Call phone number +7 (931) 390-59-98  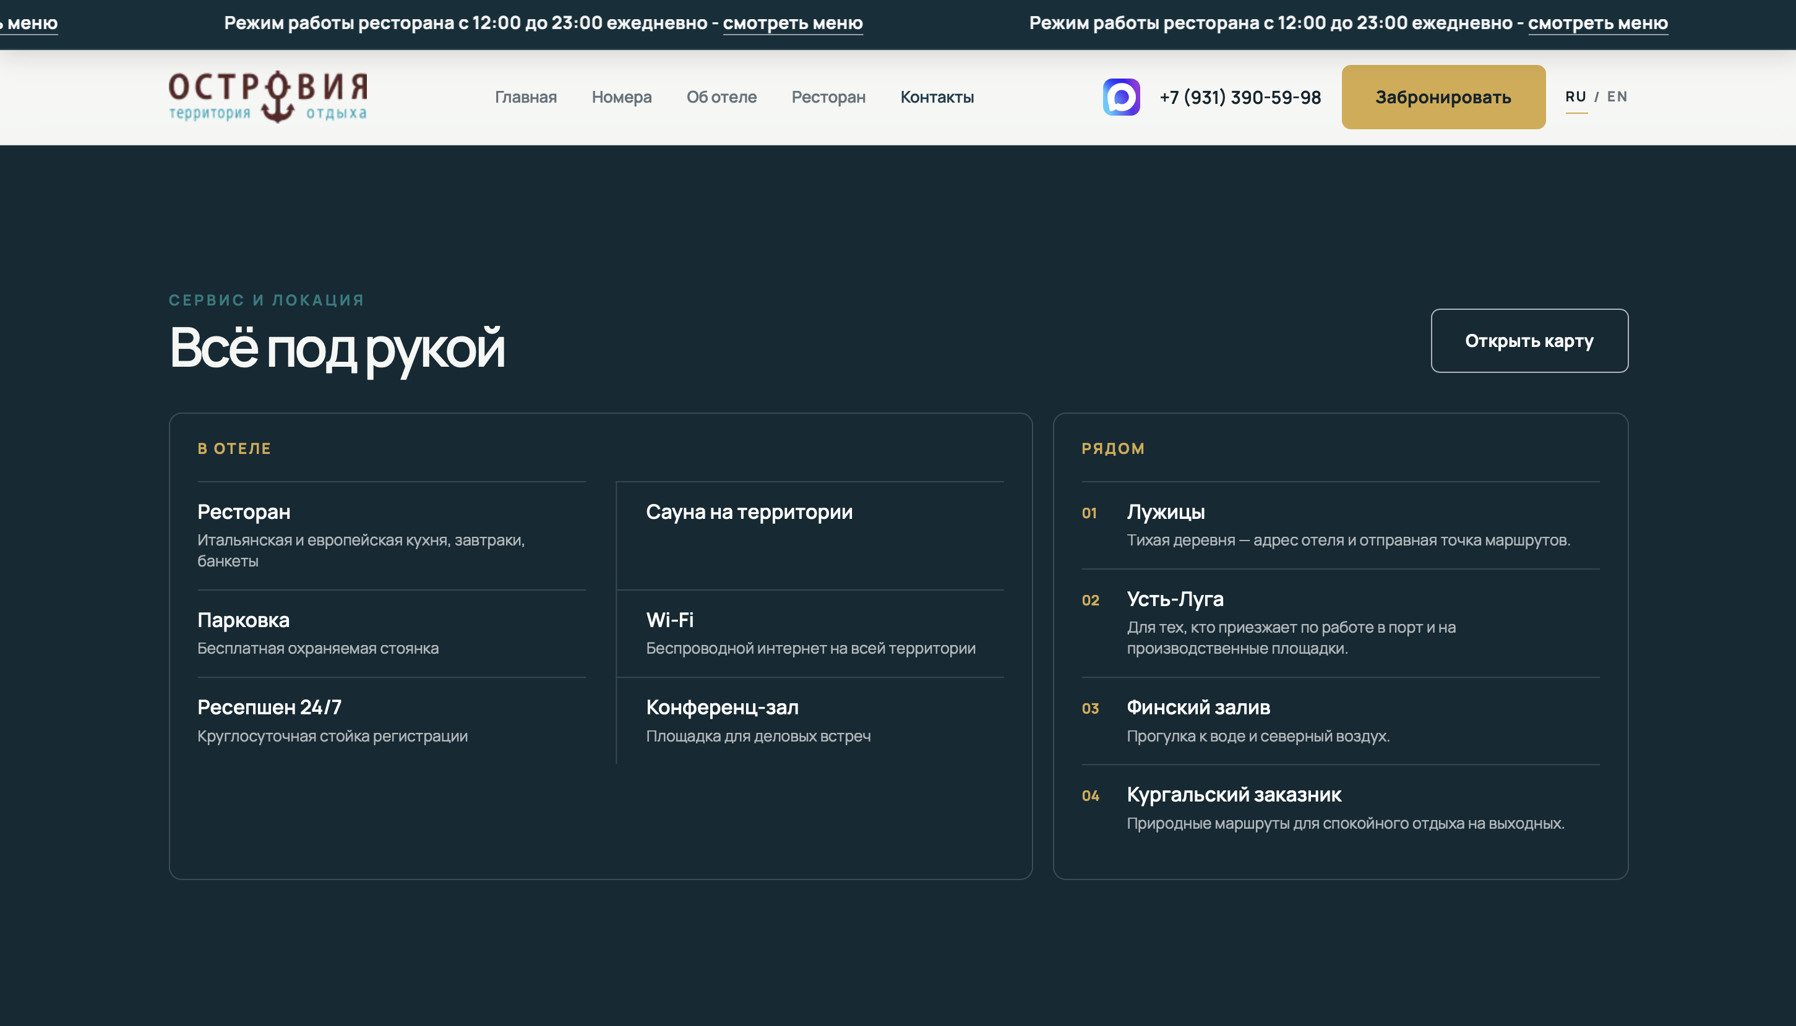click(1240, 97)
